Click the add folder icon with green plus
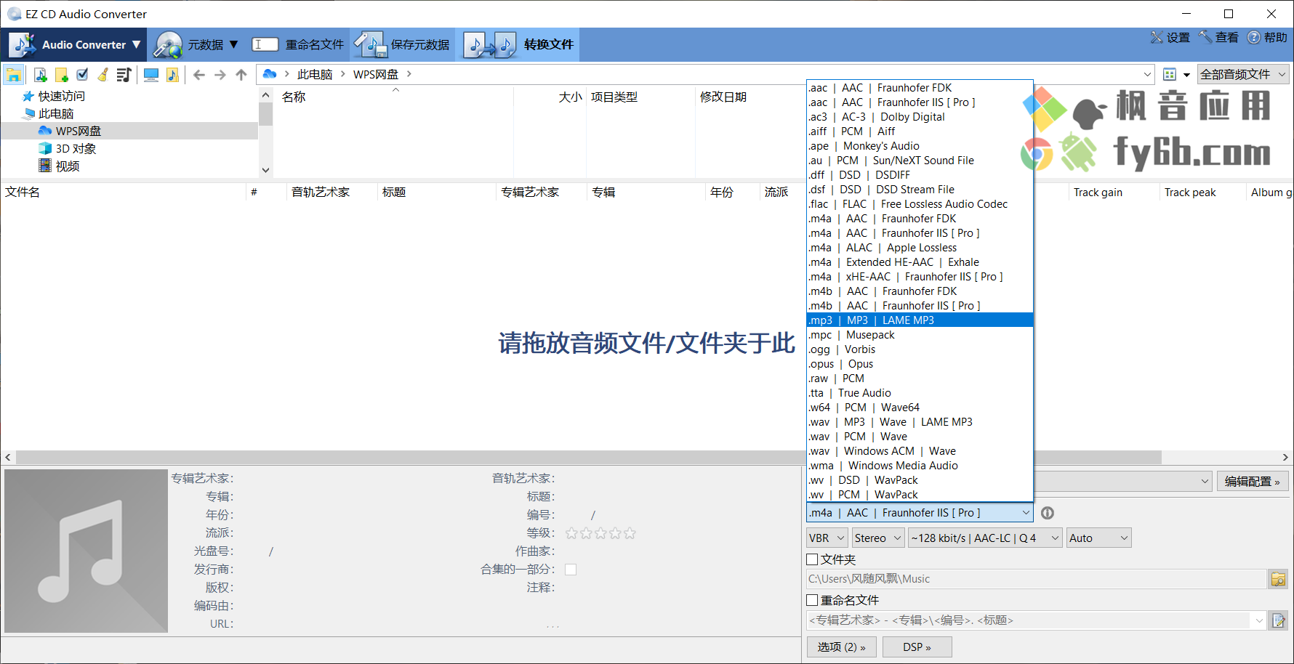This screenshot has height=664, width=1294. click(62, 74)
